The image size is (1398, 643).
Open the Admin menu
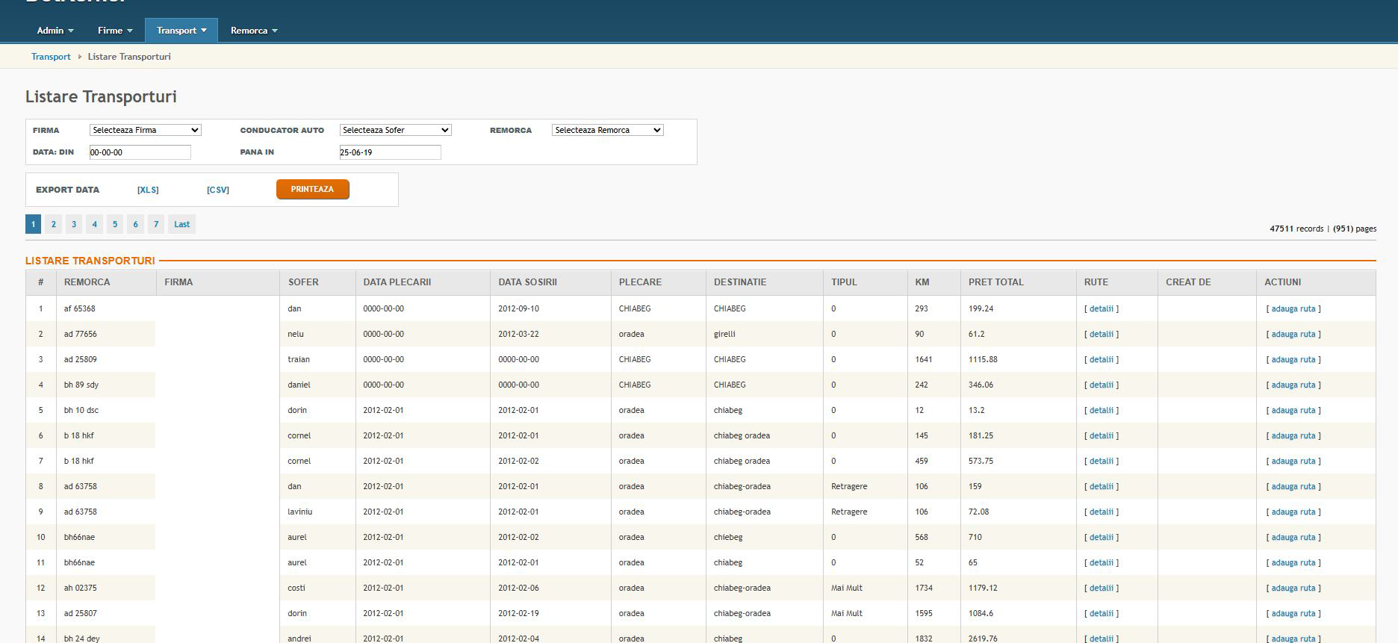pyautogui.click(x=55, y=31)
